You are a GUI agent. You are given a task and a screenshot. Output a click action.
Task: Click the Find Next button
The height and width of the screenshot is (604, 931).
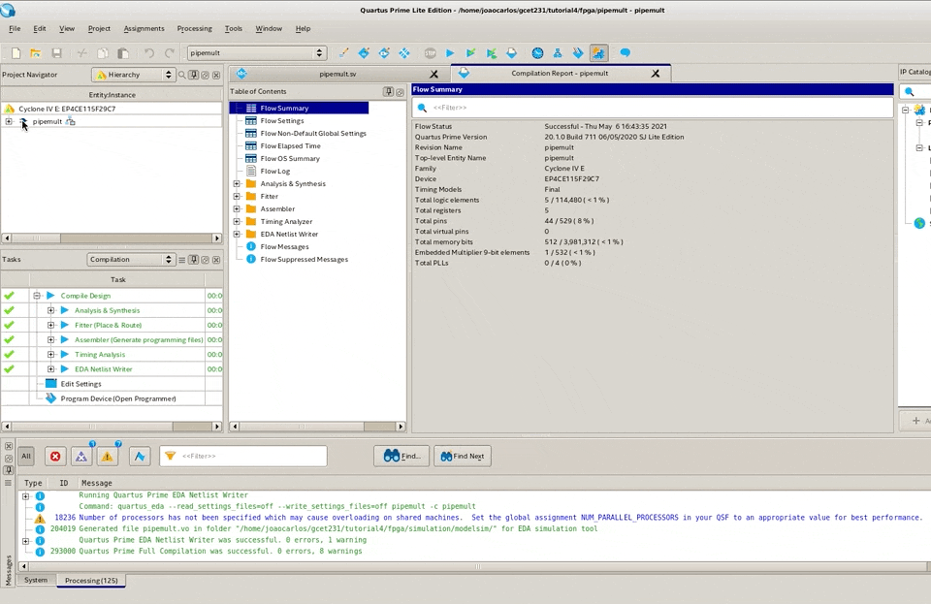pyautogui.click(x=463, y=457)
